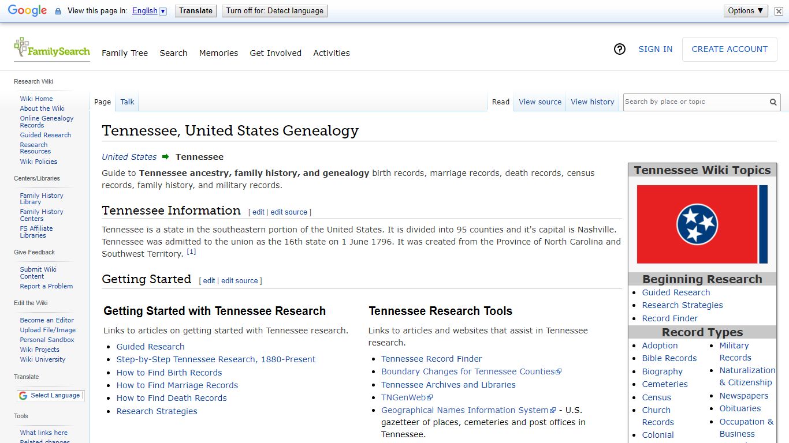Screen dimensions: 789x443
Task: Open Naturalization & Citizenship record type
Action: pos(747,376)
